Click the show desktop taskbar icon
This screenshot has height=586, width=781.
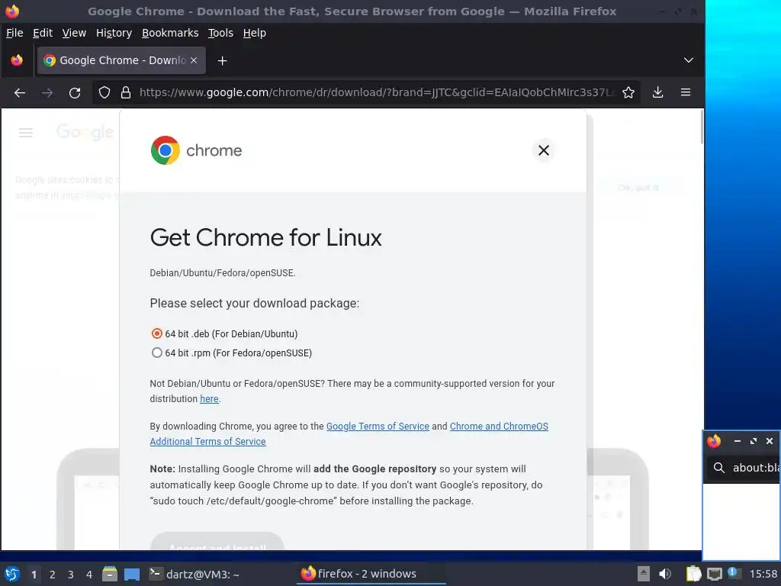(x=132, y=574)
